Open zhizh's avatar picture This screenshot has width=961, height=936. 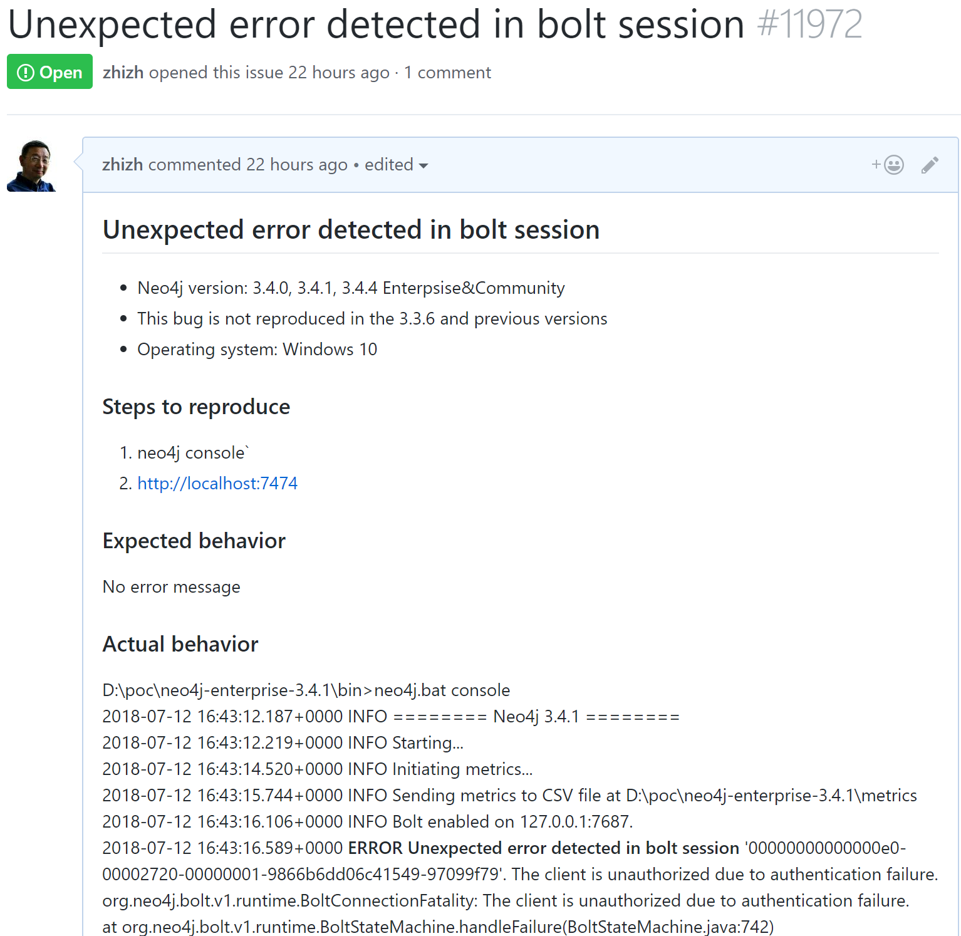pyautogui.click(x=31, y=166)
